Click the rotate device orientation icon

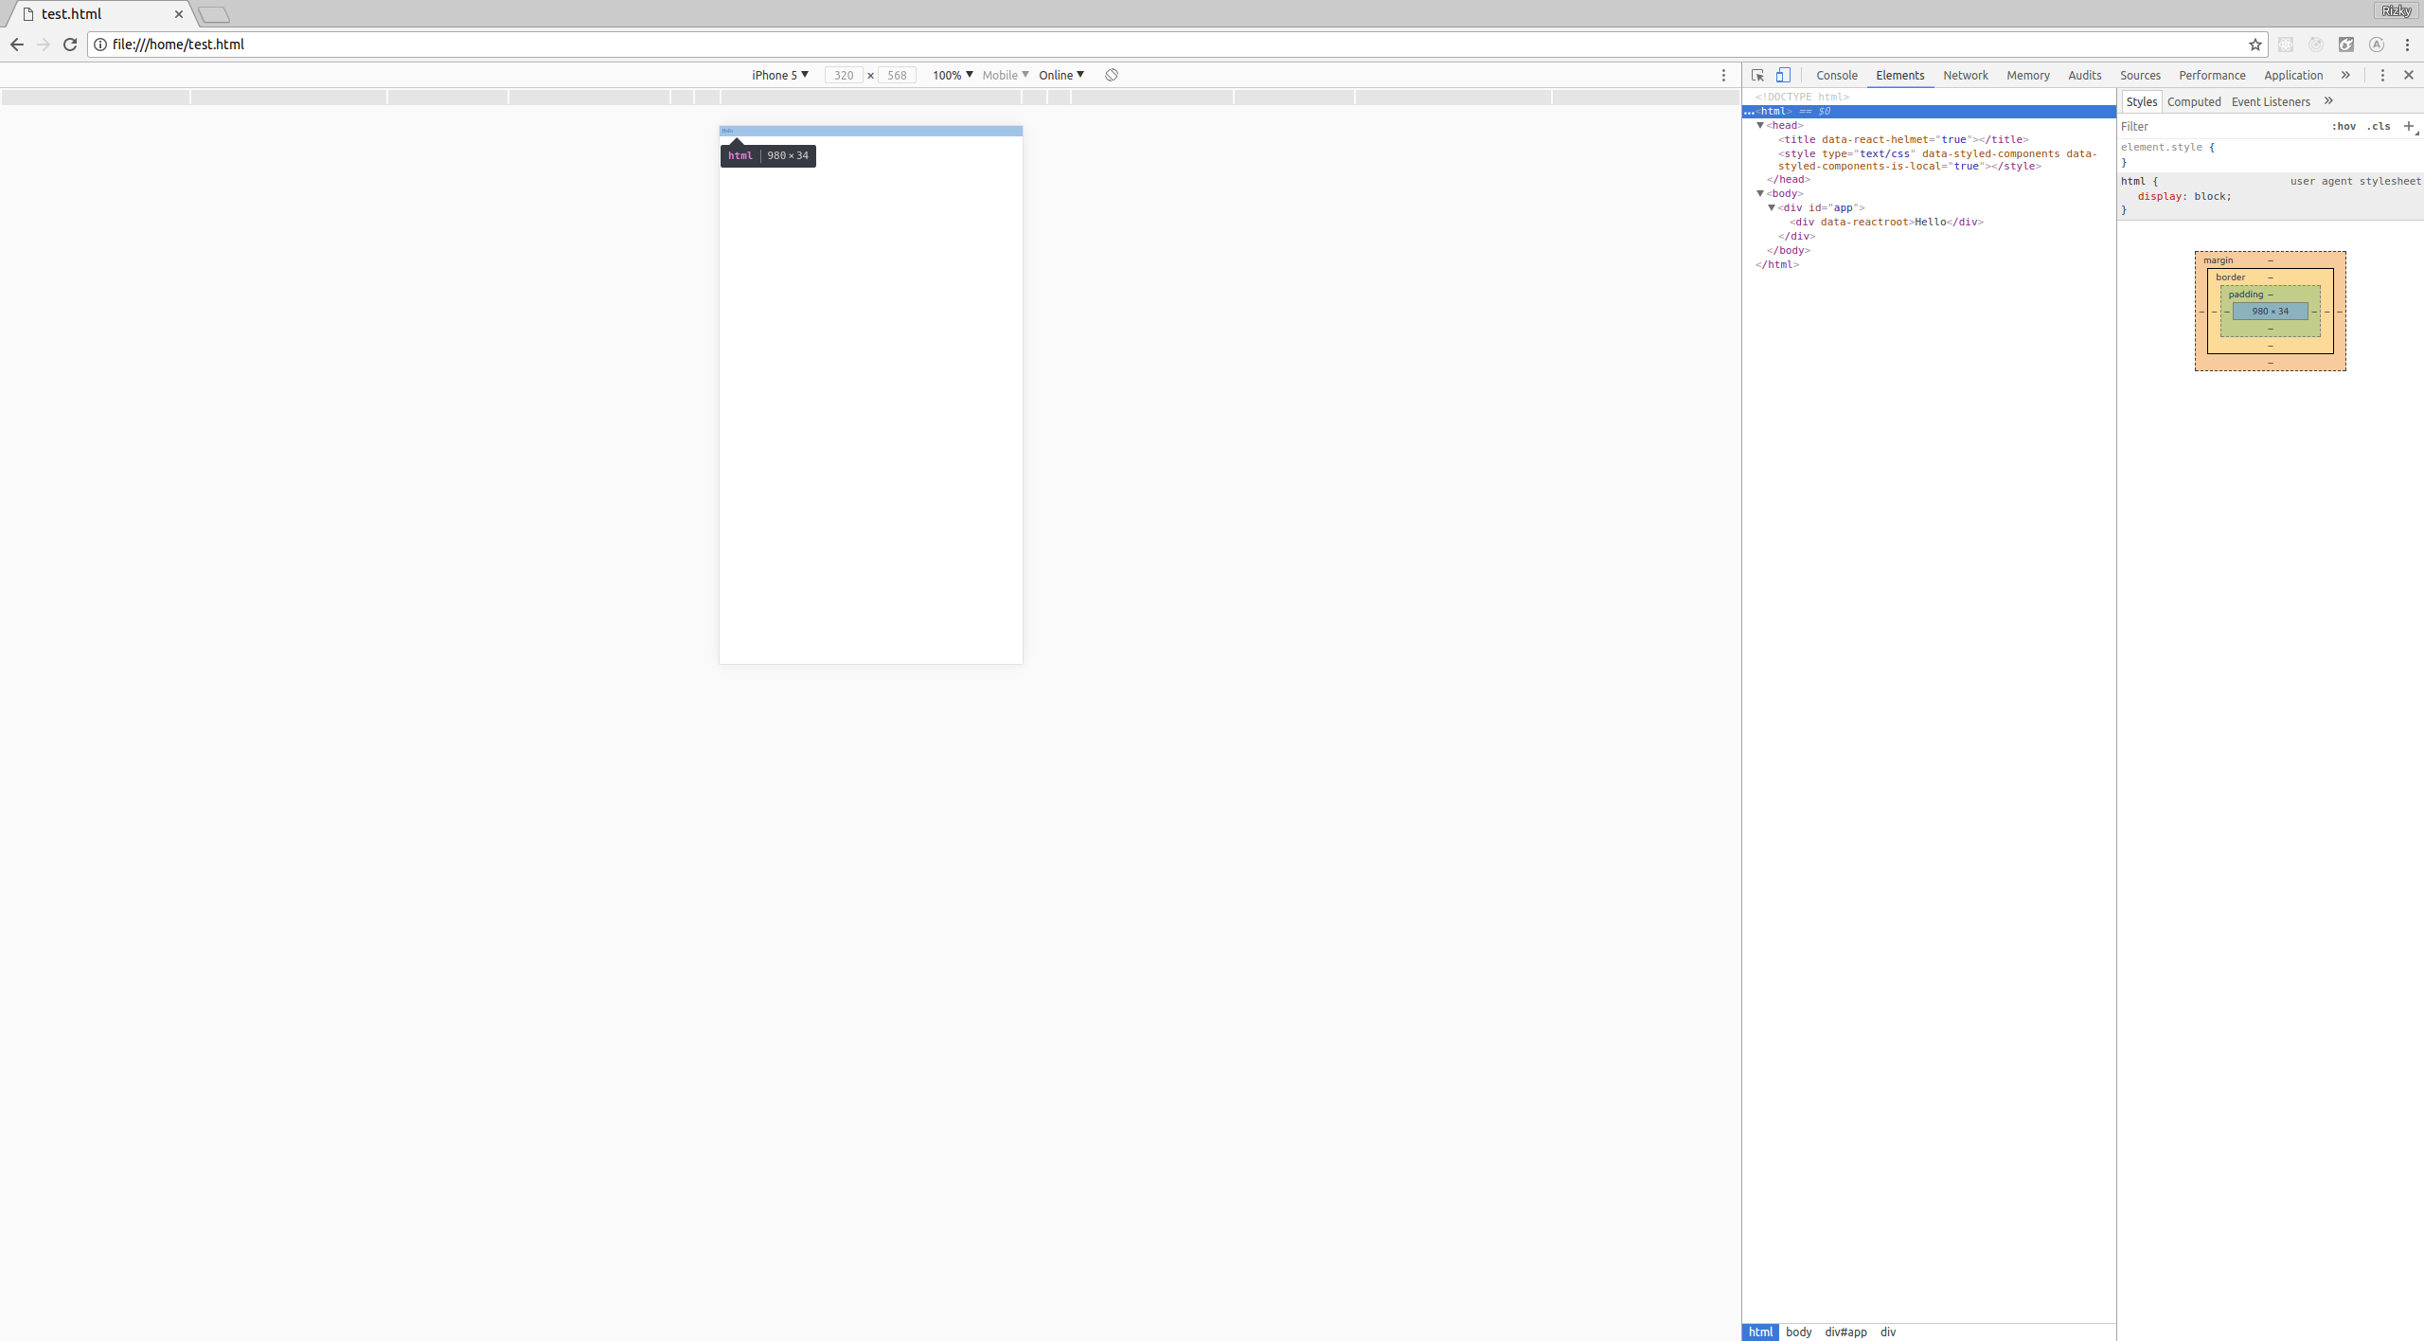coord(1111,75)
